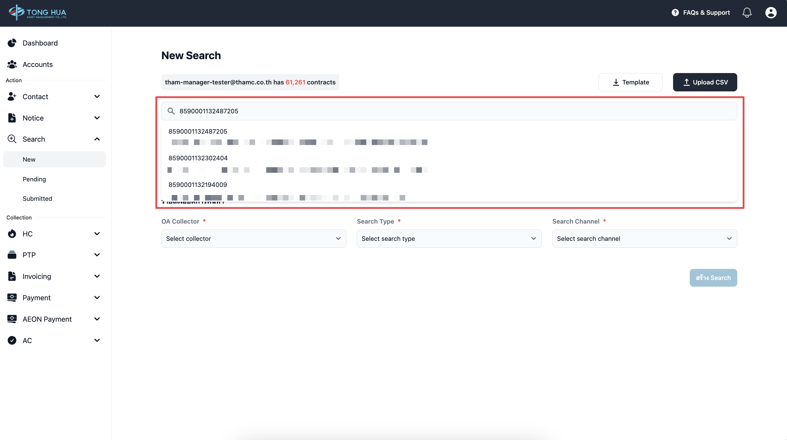Screen dimensions: 787x440
Task: Open the user profile avatar icon
Action: (771, 12)
